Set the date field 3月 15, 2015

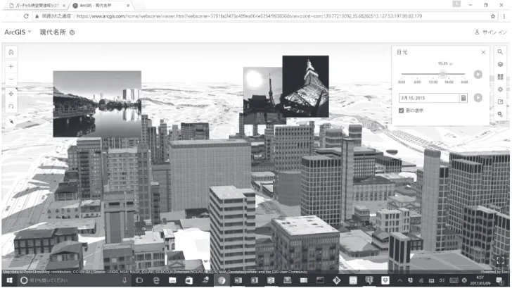[429, 98]
